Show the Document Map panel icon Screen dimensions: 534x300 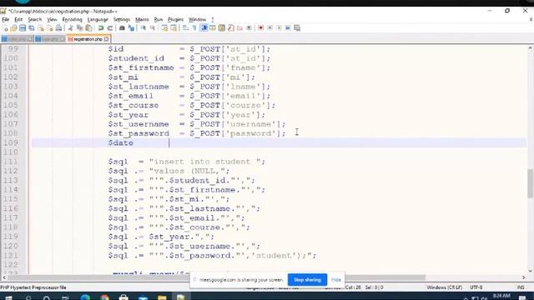[x=222, y=27]
